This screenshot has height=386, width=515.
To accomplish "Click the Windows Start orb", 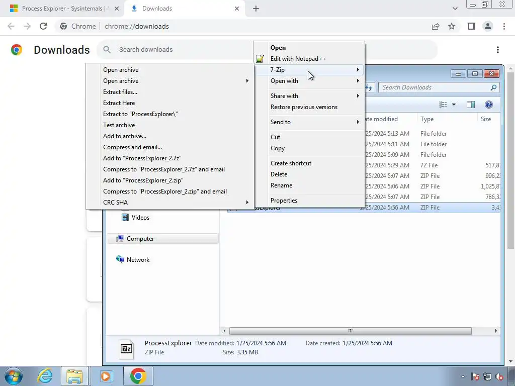I will point(14,376).
